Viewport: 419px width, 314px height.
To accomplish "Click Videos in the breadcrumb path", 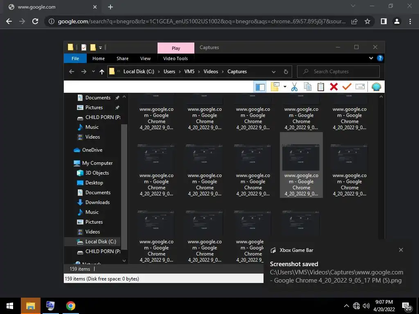I will click(x=211, y=72).
